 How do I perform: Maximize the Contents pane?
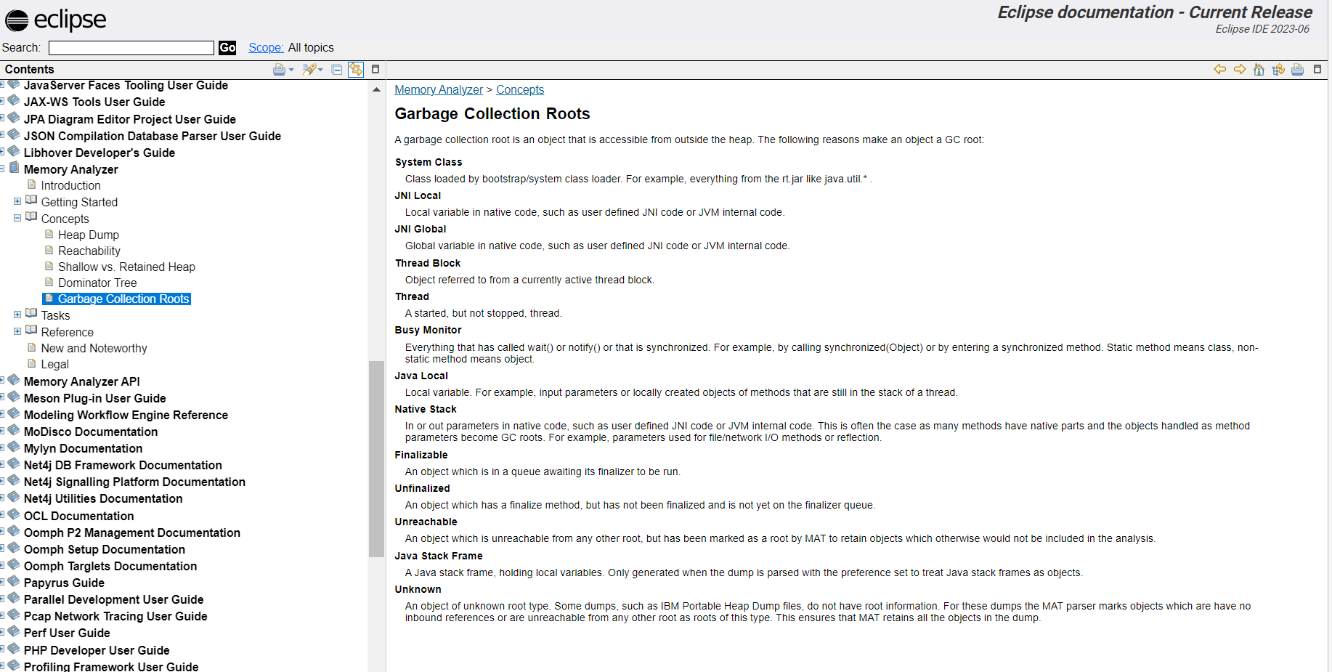375,70
